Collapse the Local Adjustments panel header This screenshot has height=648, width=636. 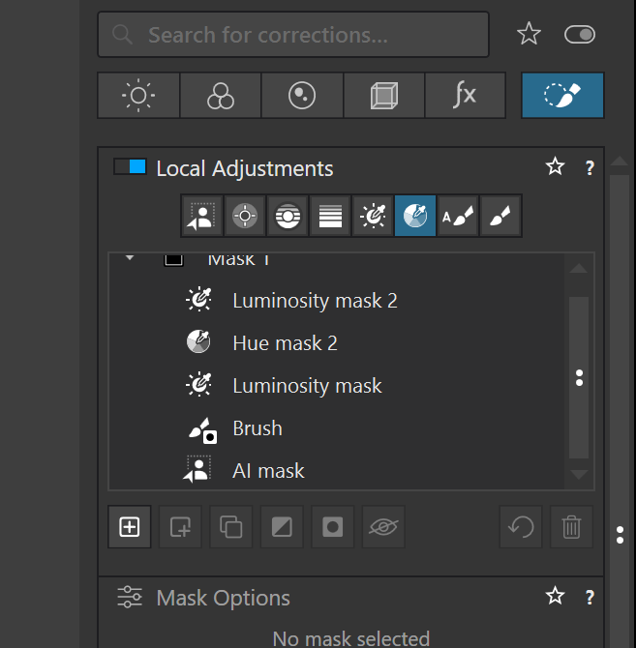pyautogui.click(x=244, y=168)
